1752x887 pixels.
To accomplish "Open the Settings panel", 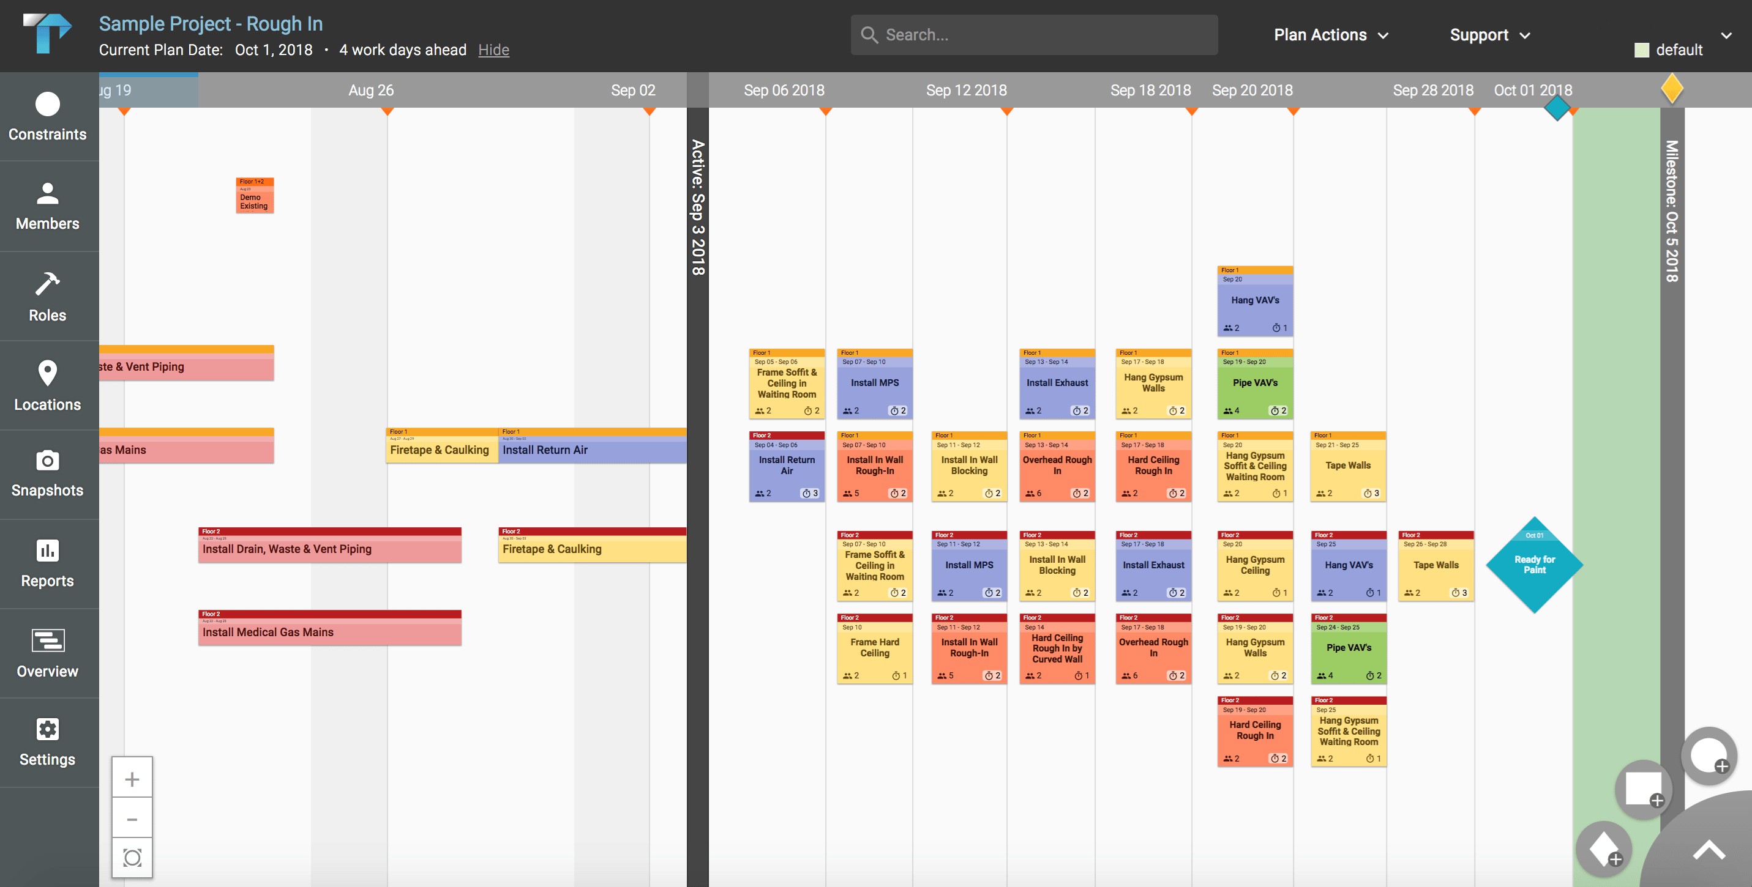I will tap(48, 741).
